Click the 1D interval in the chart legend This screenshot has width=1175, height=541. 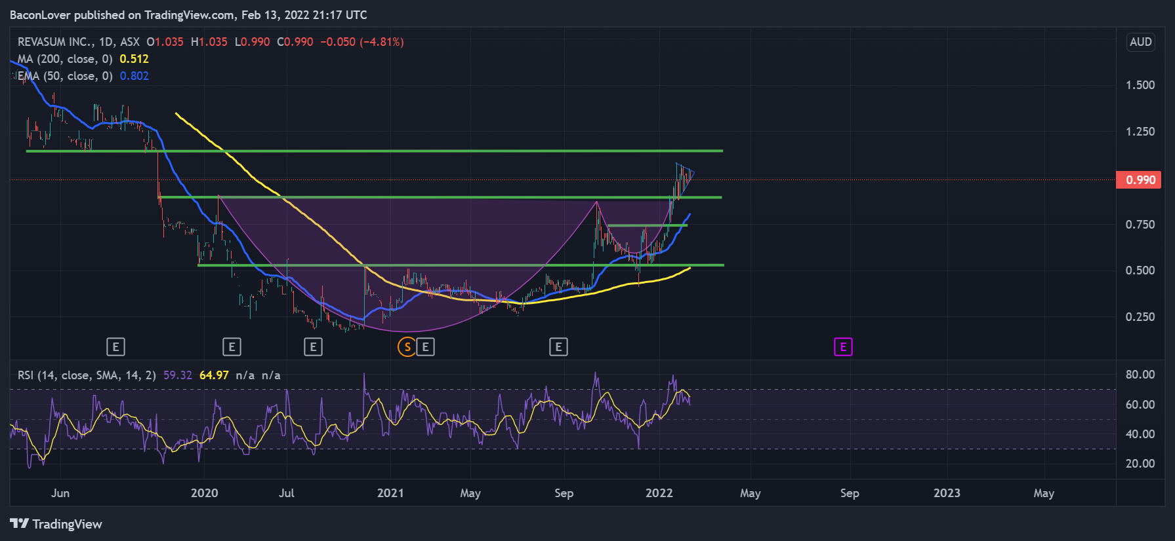[106, 42]
